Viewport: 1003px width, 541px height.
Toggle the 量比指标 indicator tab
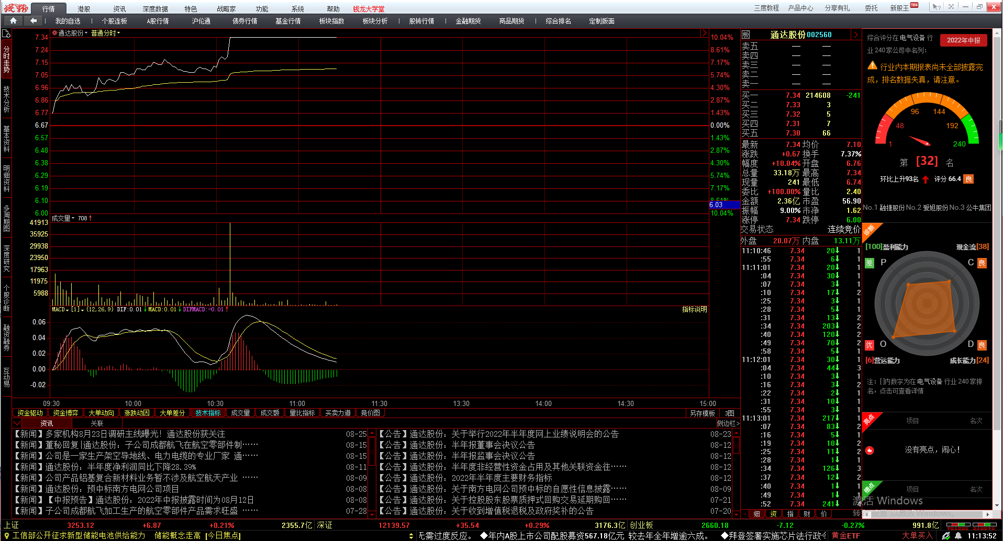click(302, 413)
